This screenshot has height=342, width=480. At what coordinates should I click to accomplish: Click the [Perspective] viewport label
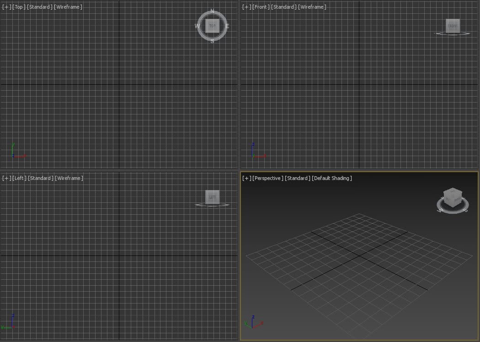268,178
